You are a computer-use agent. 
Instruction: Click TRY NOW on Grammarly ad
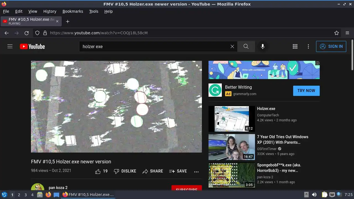[x=306, y=91]
